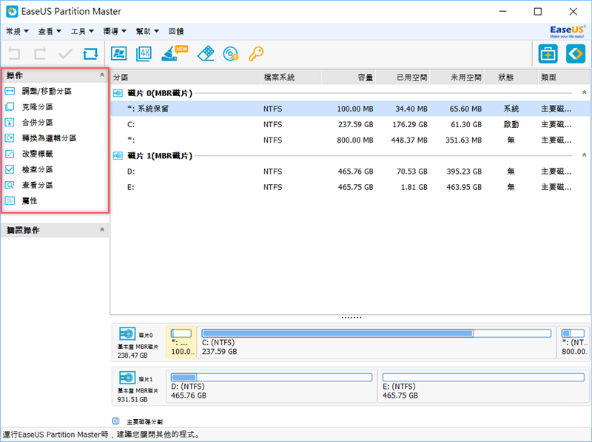Select the C: partition row in list

(351, 124)
